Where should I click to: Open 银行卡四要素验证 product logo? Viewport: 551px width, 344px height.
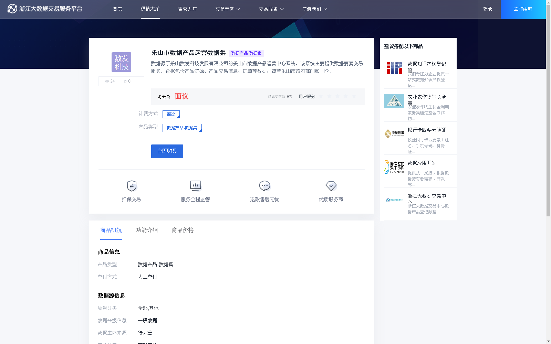(x=394, y=133)
